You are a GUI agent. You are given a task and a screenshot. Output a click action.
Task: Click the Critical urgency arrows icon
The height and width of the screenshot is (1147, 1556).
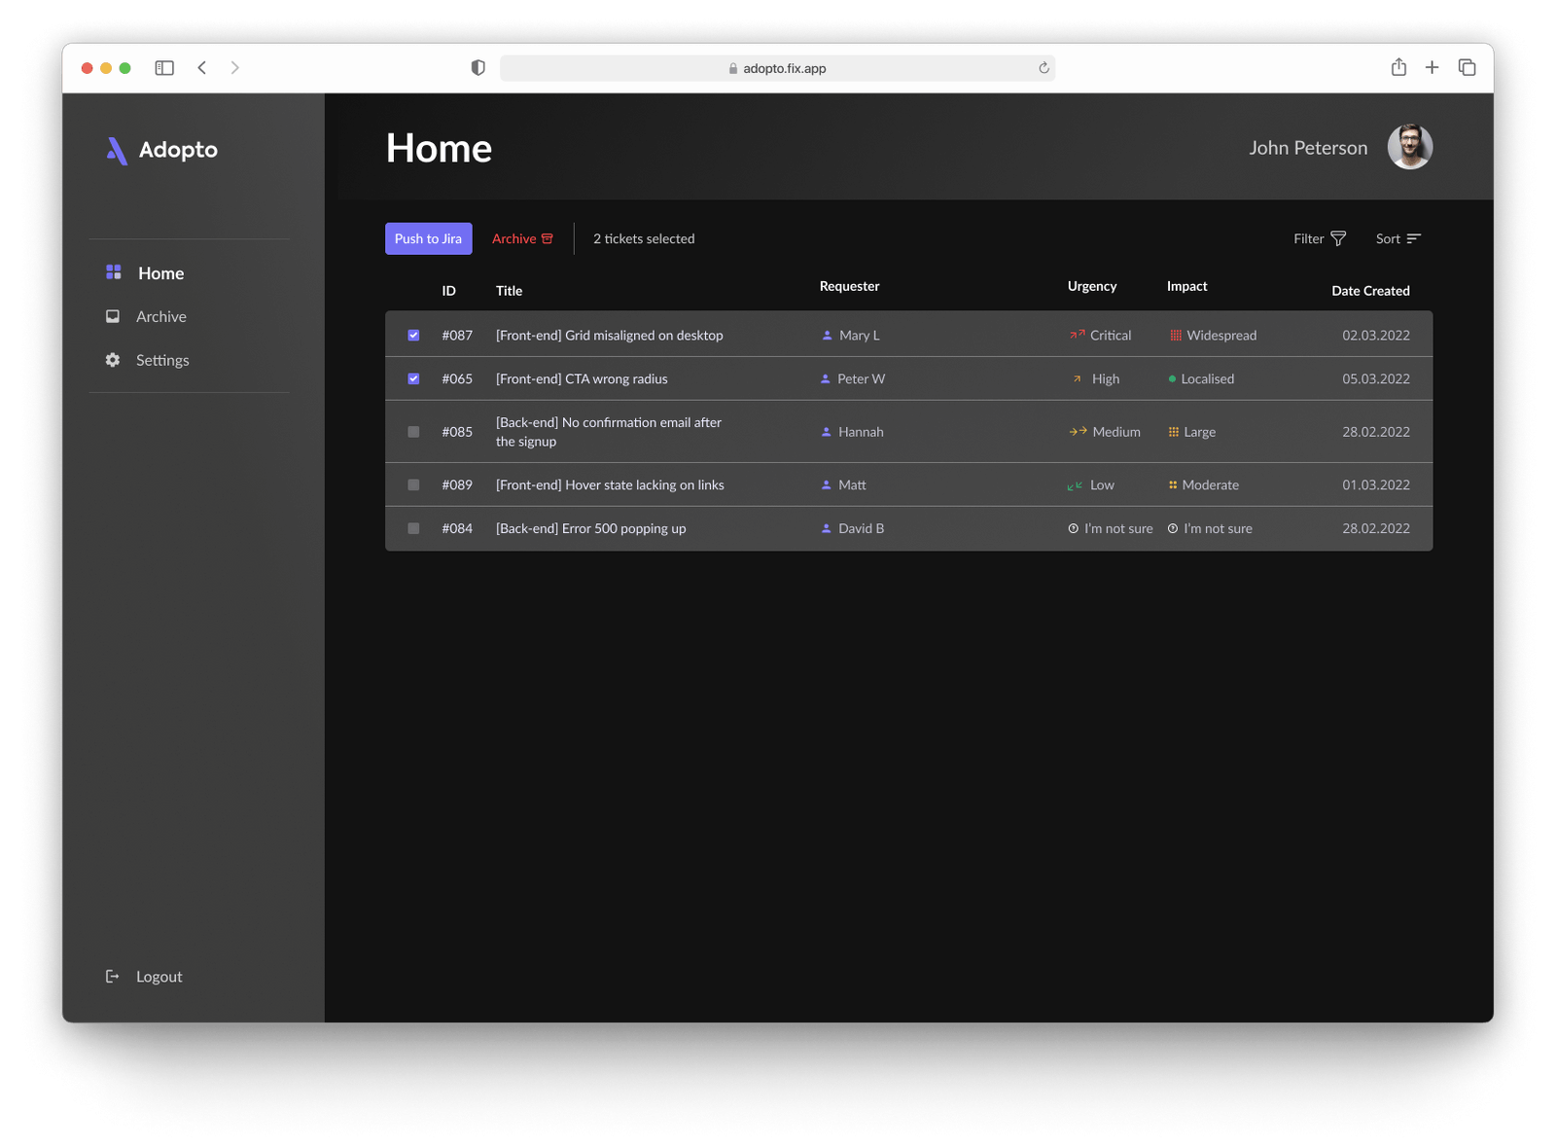1078,335
